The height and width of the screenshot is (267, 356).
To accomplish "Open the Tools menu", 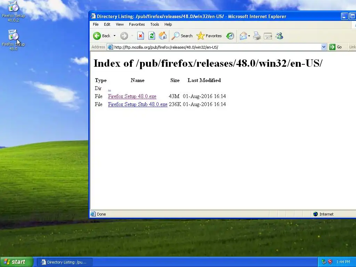I will pyautogui.click(x=155, y=24).
